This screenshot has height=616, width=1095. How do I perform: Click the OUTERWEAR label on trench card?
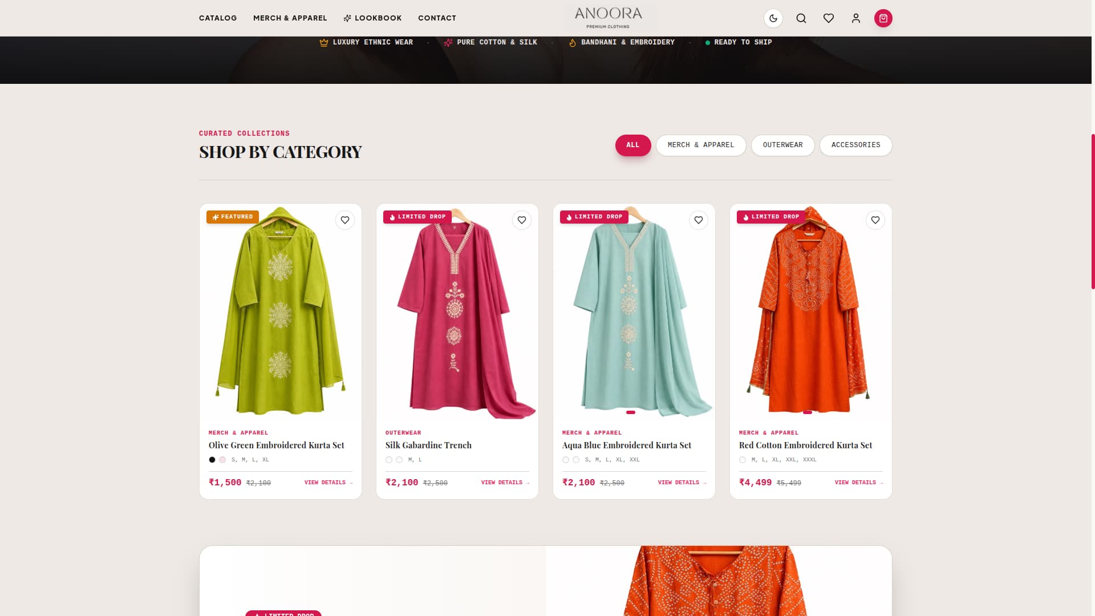tap(403, 433)
